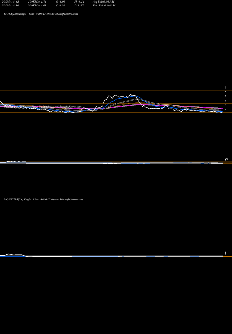The image size is (232, 334).
Task: Click the 'Avg Vol' figure
Action: (104, 2)
